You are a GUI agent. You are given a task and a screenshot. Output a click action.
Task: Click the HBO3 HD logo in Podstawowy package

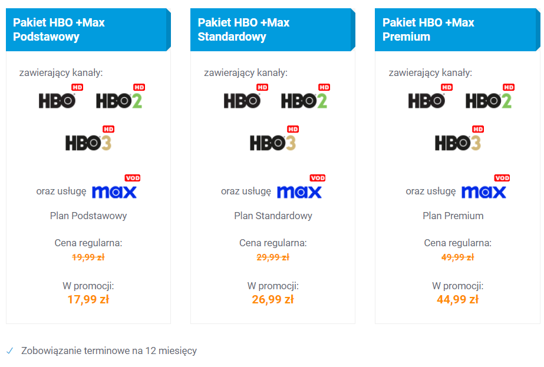point(90,138)
